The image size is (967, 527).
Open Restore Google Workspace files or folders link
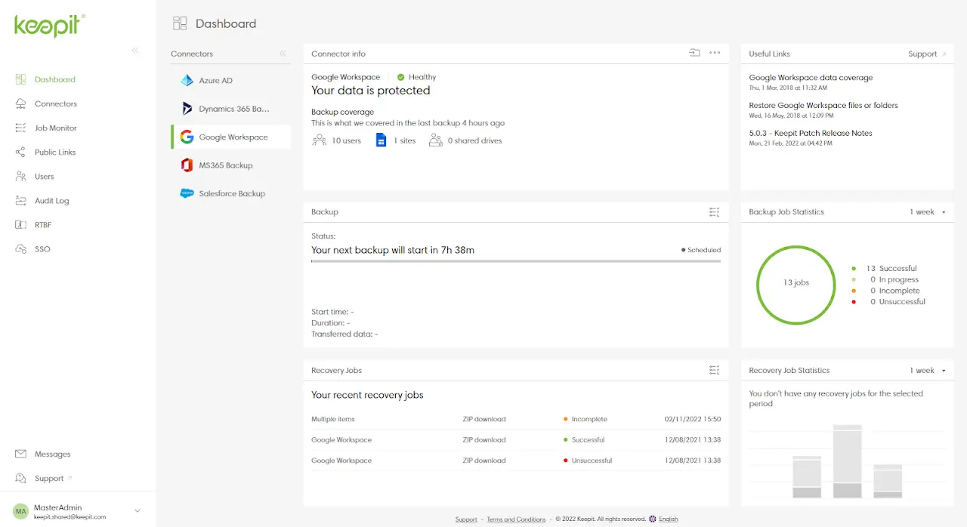click(x=823, y=106)
